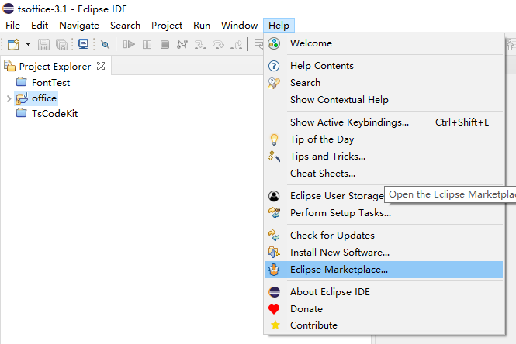Click the Step Return icon

pos(237,44)
